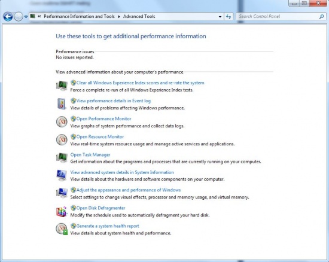Viewport: 329px width, 262px height.
Task: Click the shield icon before Open Disk Defragmenter
Action: click(73, 208)
